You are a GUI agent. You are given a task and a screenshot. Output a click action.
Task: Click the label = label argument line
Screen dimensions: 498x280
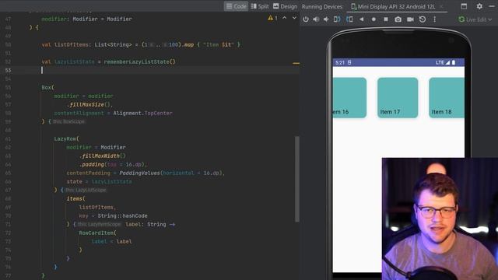pyautogui.click(x=111, y=242)
